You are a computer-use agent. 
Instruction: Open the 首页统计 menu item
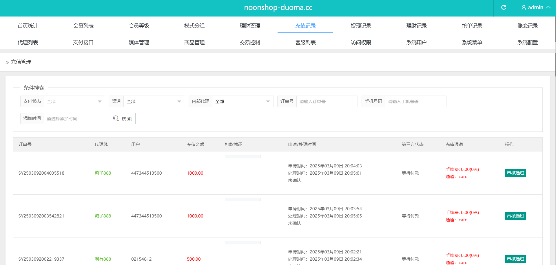(x=28, y=26)
